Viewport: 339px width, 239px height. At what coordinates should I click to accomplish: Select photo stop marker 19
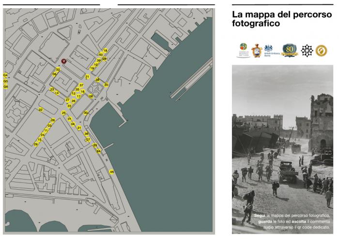(92, 68)
